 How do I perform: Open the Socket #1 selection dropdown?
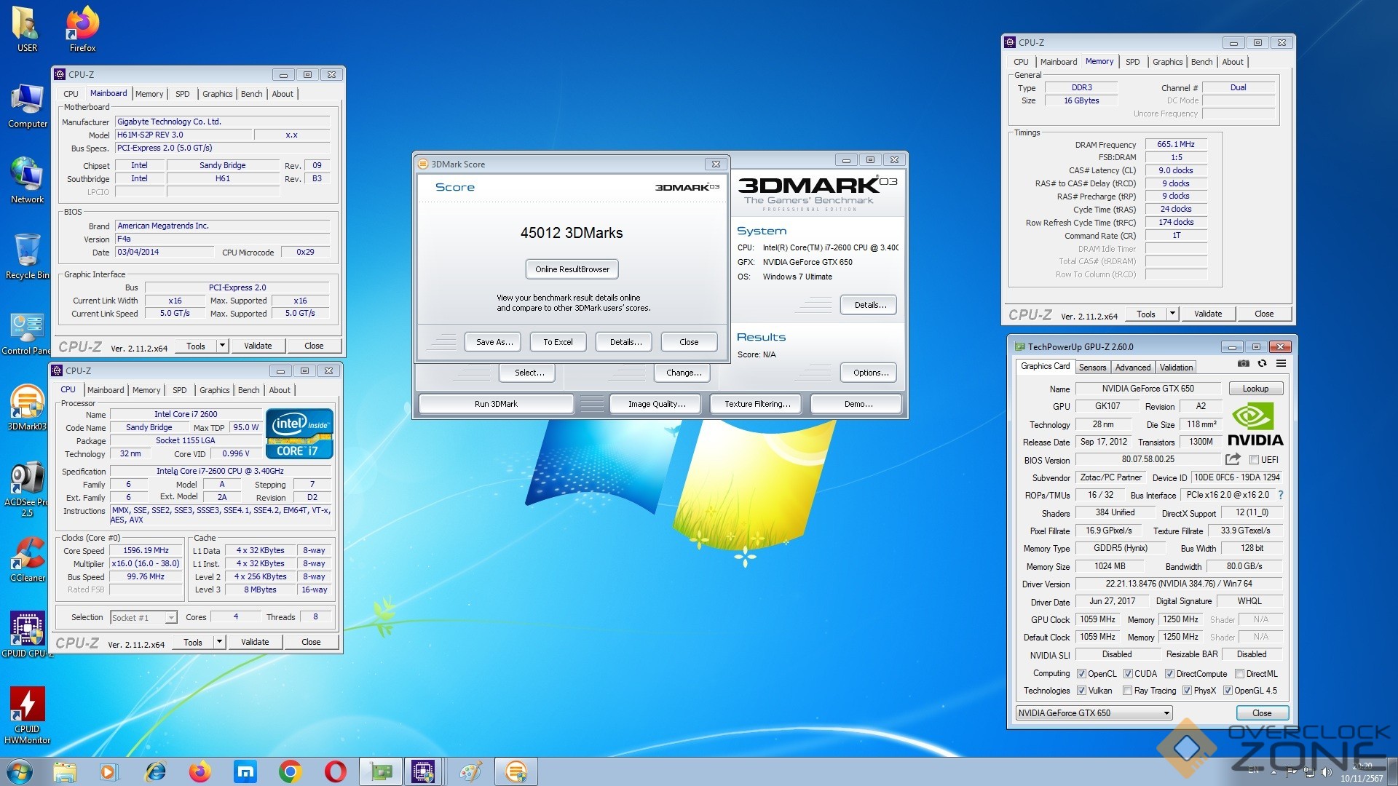170,618
